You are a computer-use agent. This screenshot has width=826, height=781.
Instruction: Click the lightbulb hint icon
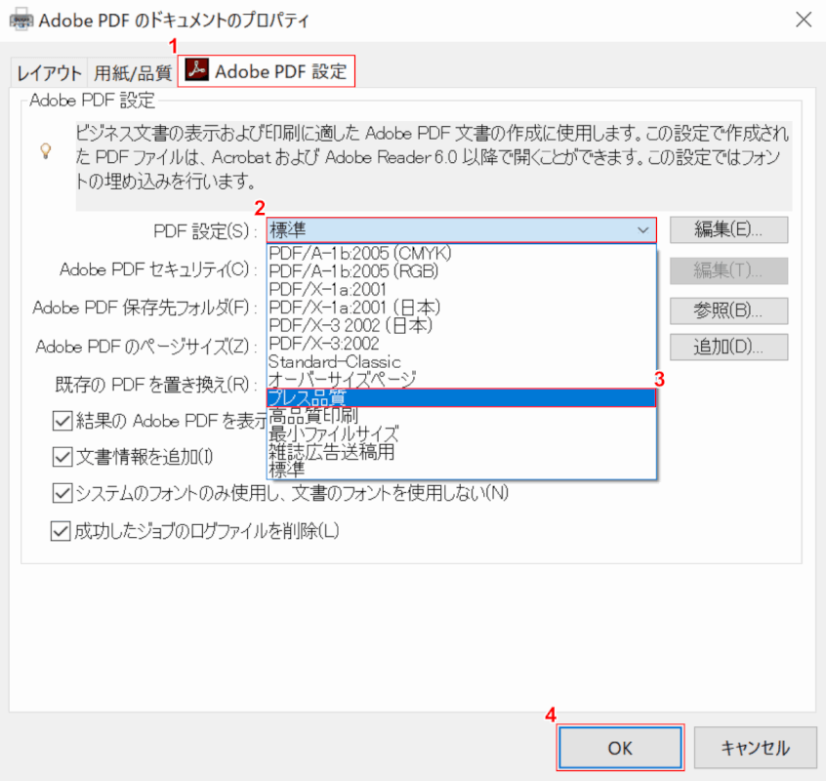pyautogui.click(x=45, y=150)
